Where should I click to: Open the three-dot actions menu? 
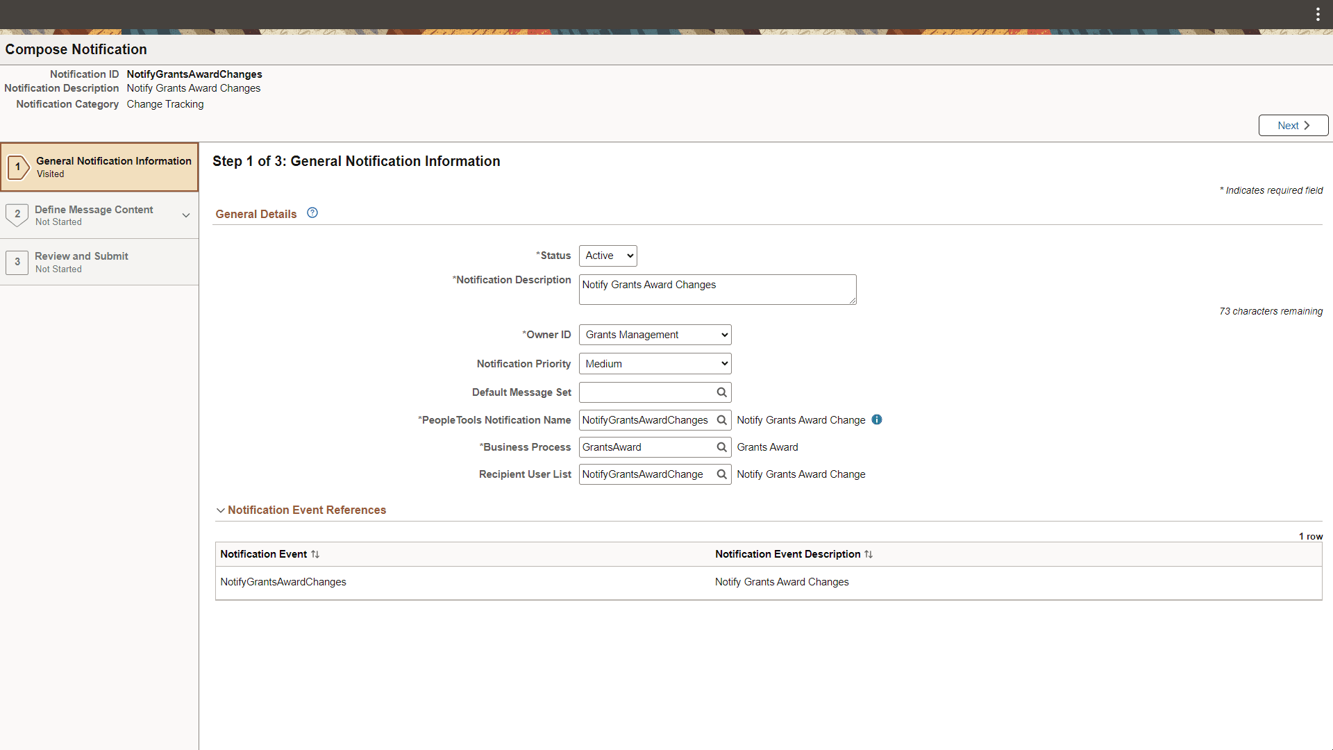pos(1318,14)
